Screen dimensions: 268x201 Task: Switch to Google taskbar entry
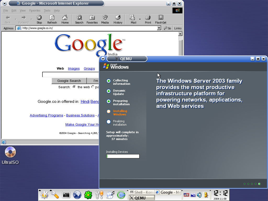(168, 192)
